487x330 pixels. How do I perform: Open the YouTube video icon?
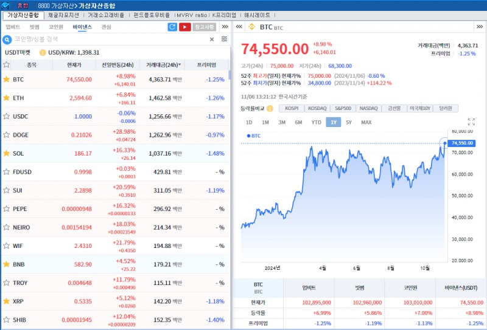(x=185, y=27)
